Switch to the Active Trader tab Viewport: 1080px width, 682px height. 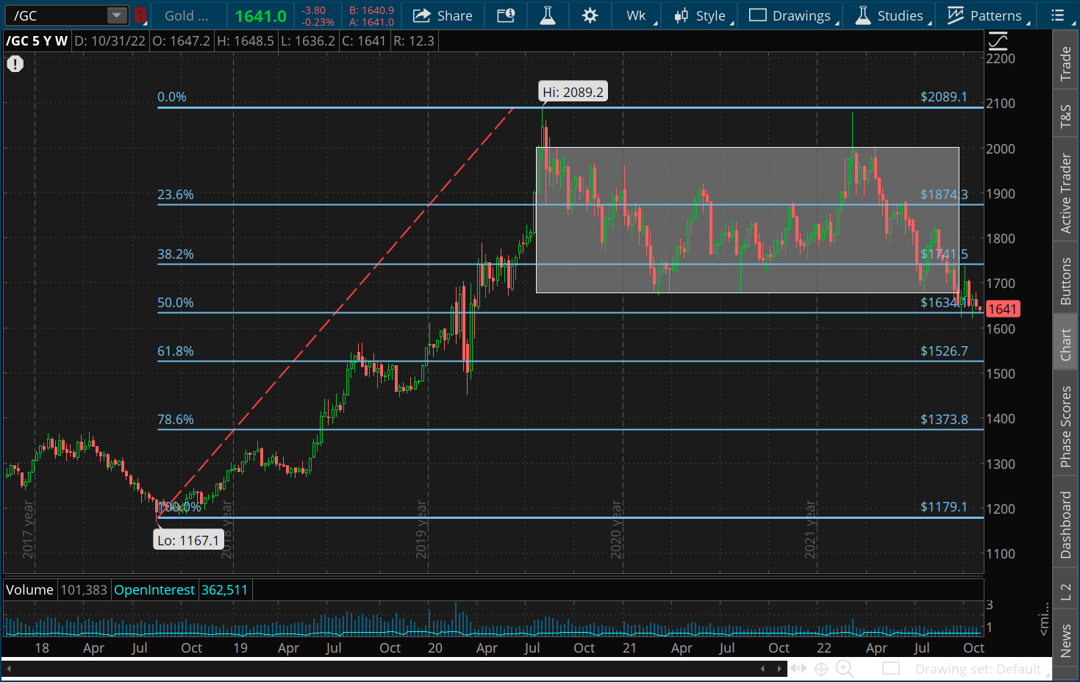click(1065, 194)
